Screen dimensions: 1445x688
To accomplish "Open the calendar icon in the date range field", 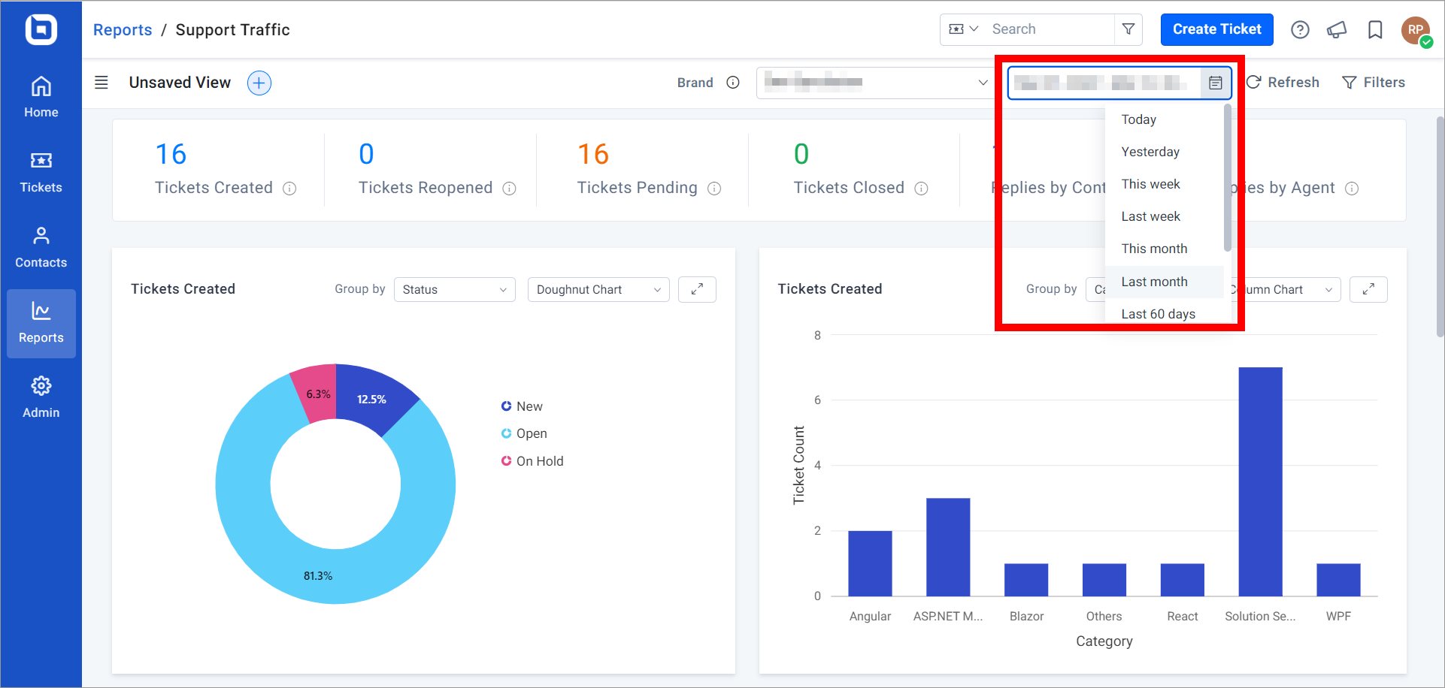I will 1216,83.
